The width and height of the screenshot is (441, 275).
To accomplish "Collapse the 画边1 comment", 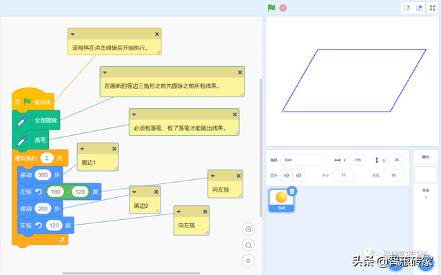I will click(82, 149).
